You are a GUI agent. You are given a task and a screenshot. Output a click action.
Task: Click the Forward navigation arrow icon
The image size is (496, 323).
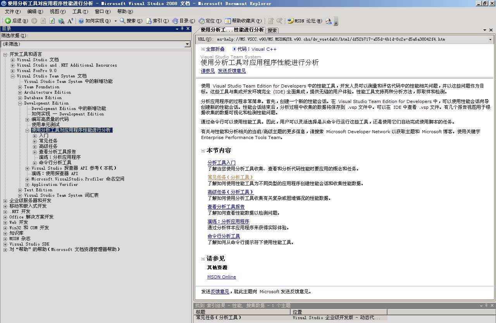pyautogui.click(x=34, y=21)
